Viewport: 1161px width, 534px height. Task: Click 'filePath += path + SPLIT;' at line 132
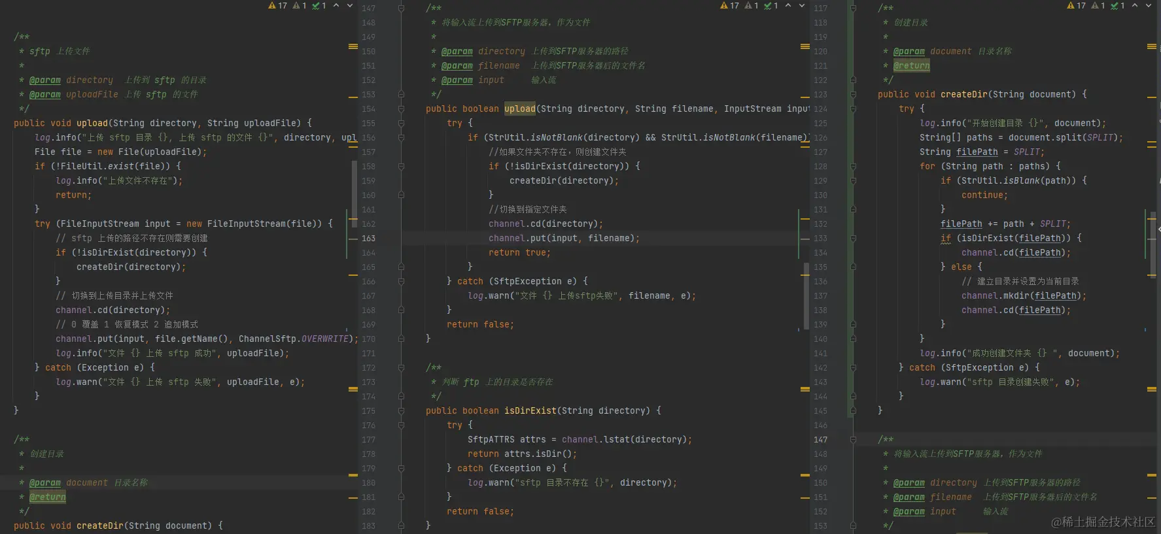point(1005,224)
